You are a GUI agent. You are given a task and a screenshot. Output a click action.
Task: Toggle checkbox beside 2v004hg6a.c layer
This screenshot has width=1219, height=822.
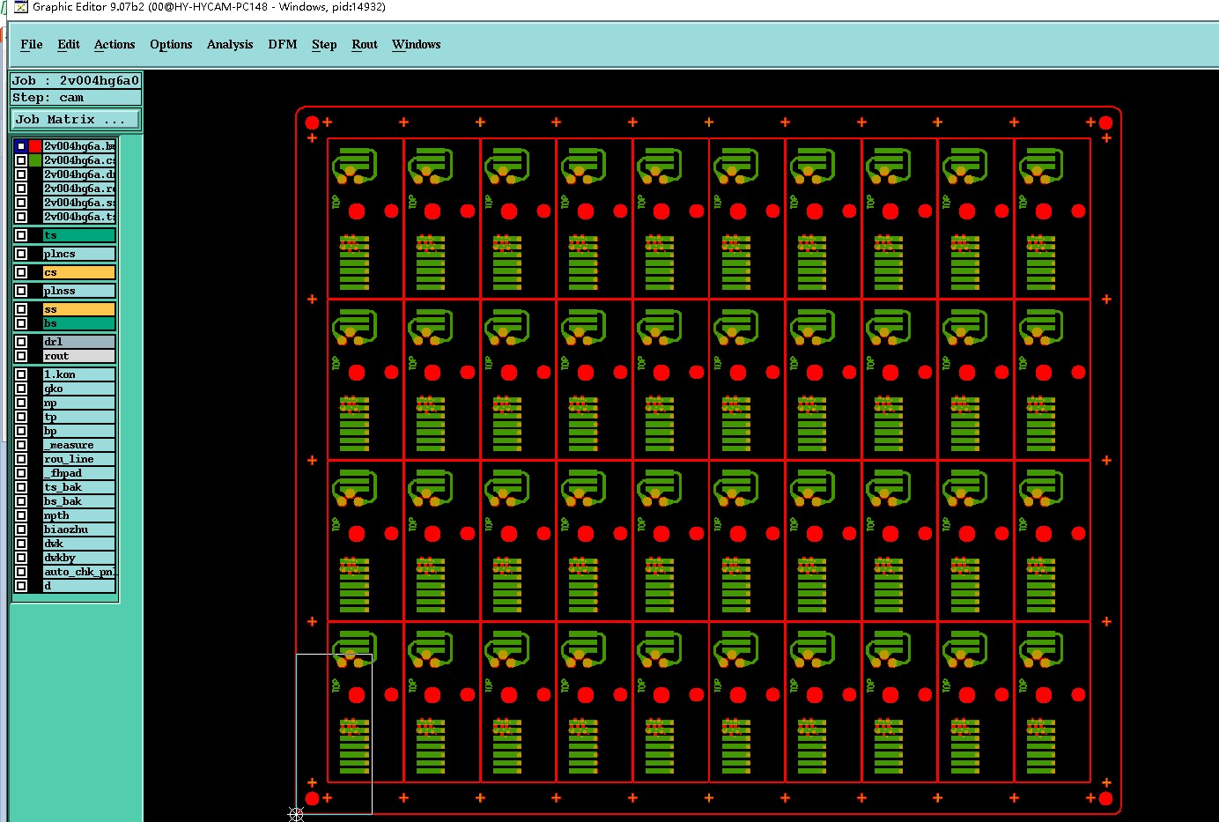[x=21, y=160]
